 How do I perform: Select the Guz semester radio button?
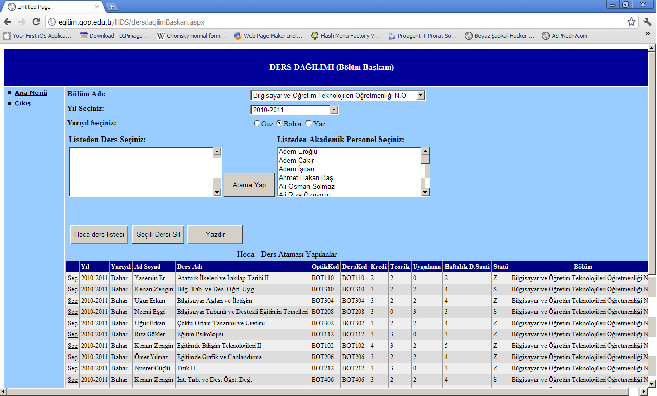(x=257, y=123)
